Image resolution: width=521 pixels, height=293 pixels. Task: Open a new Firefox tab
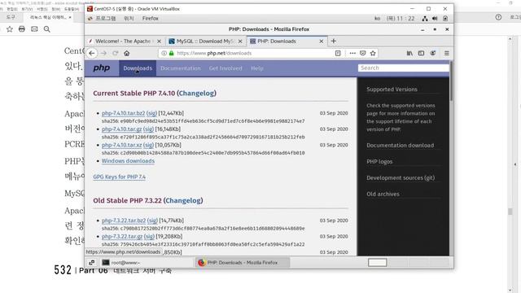[x=334, y=41]
